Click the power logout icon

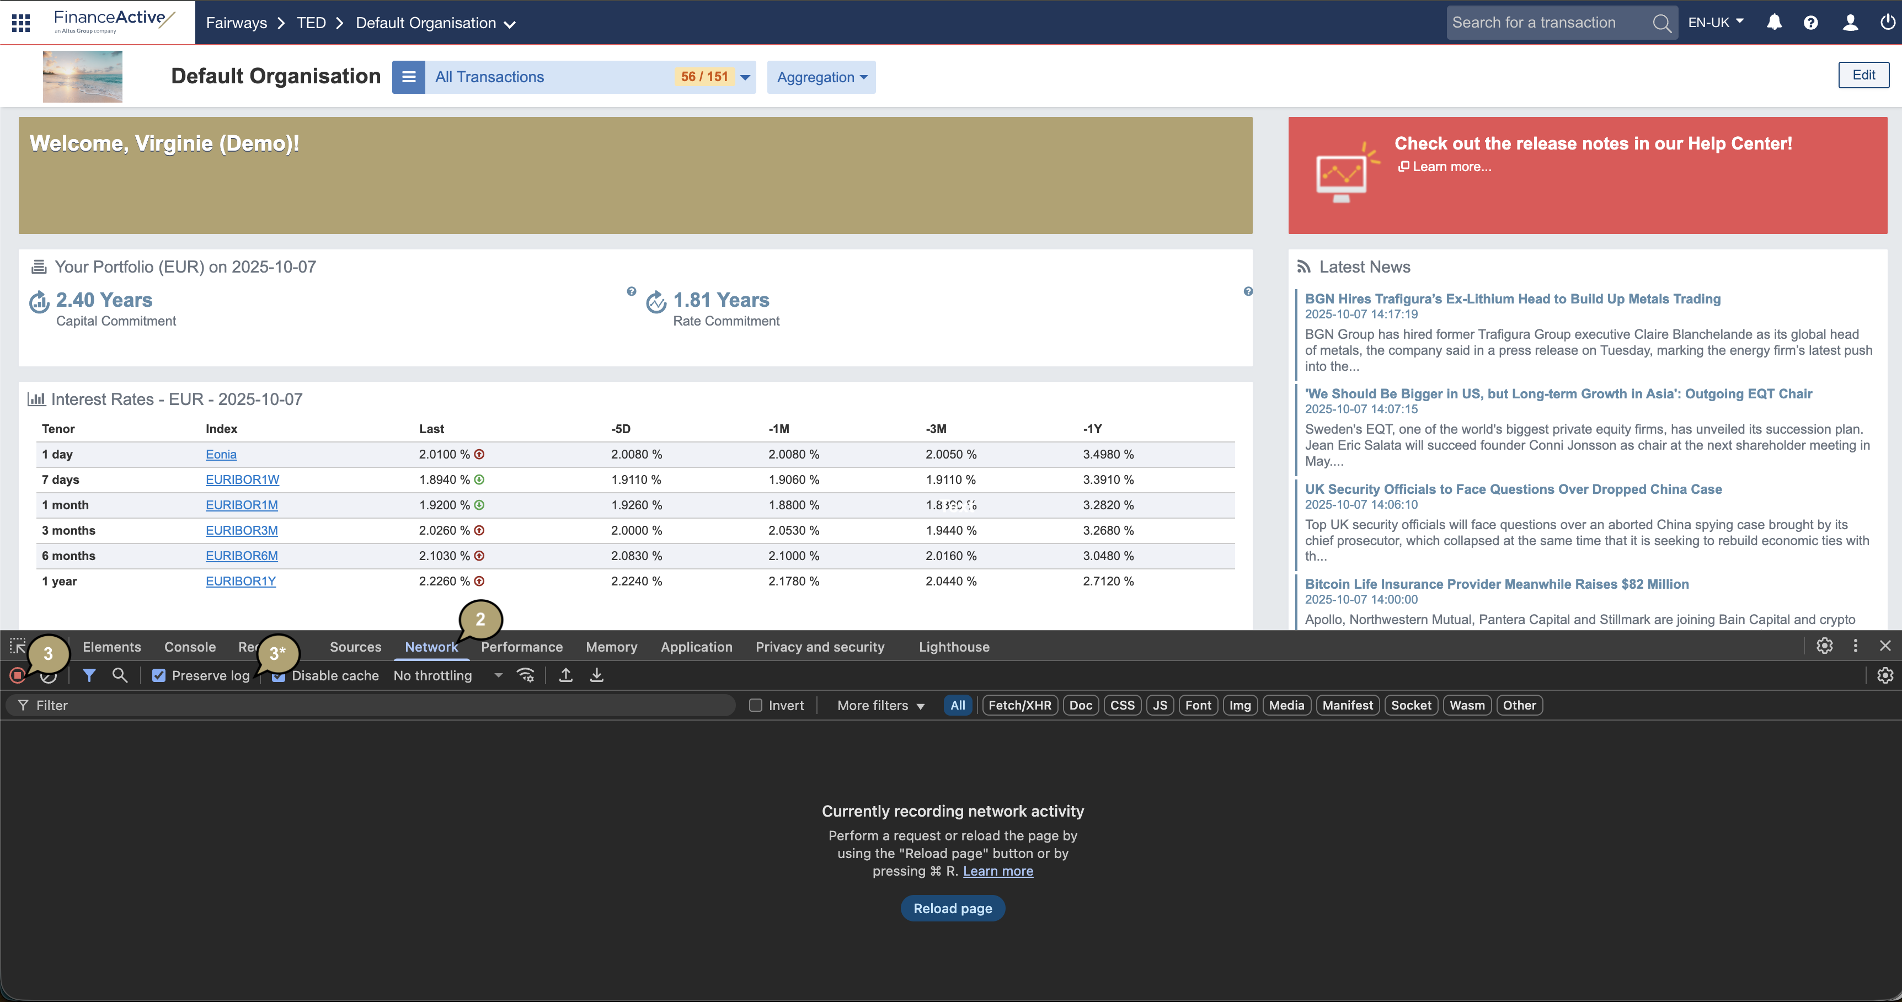1887,23
